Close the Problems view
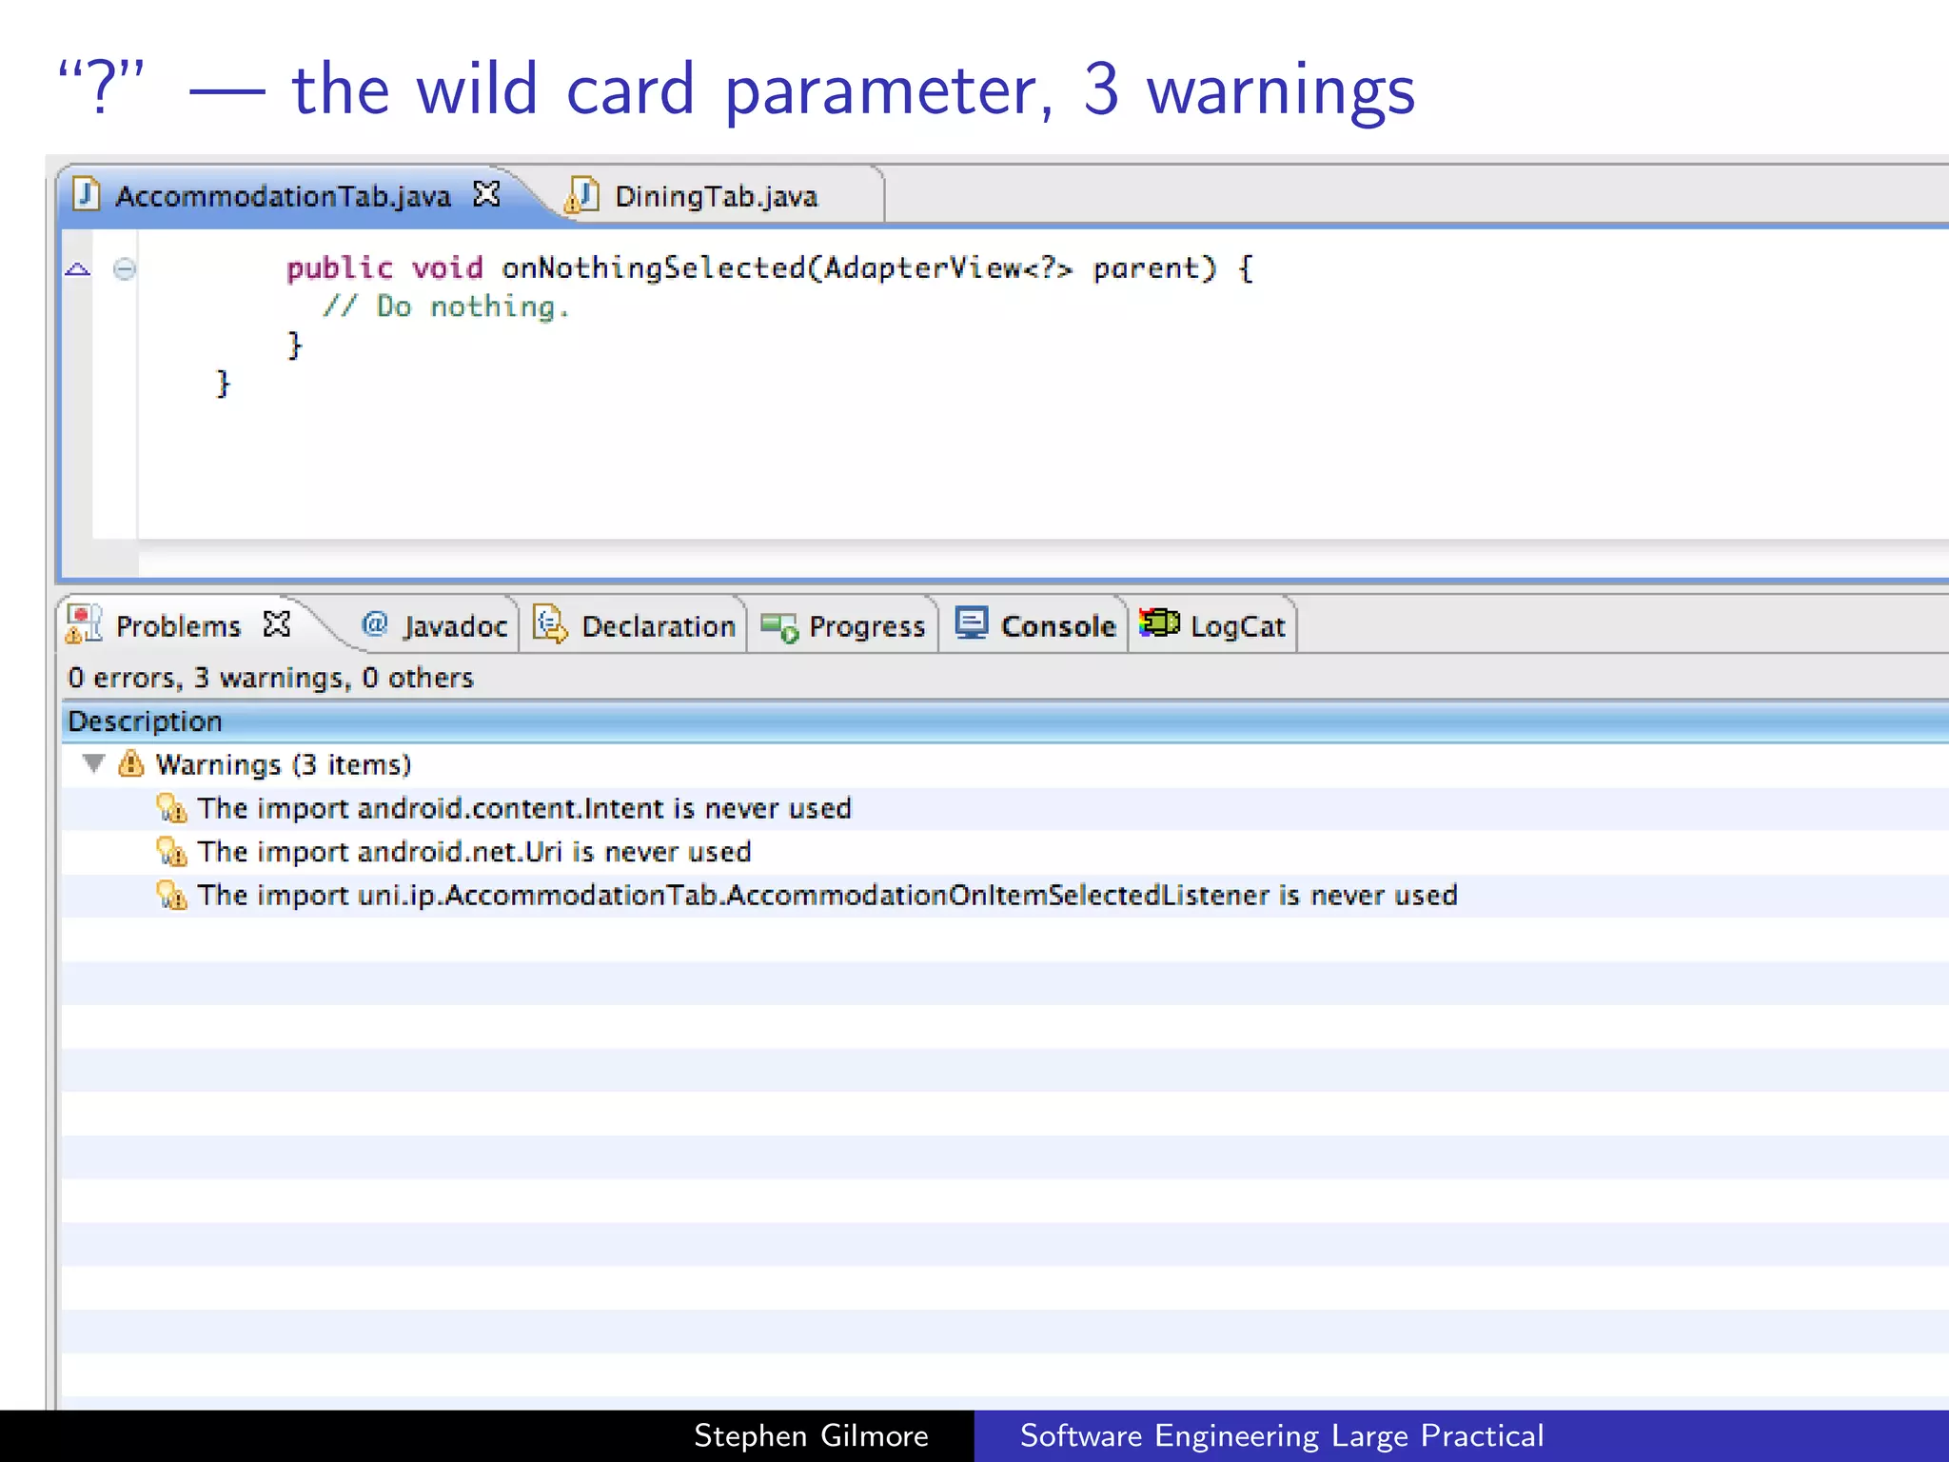Image resolution: width=1949 pixels, height=1462 pixels. click(277, 624)
